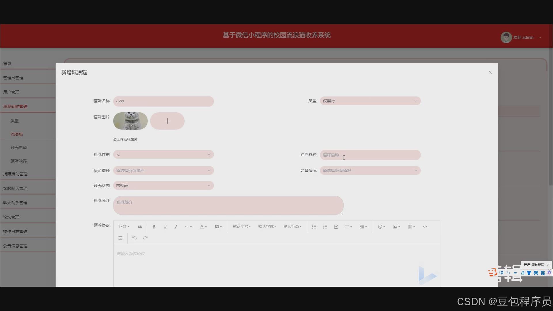The width and height of the screenshot is (553, 311).
Task: Undo the last edit in the editor
Action: pos(134,238)
